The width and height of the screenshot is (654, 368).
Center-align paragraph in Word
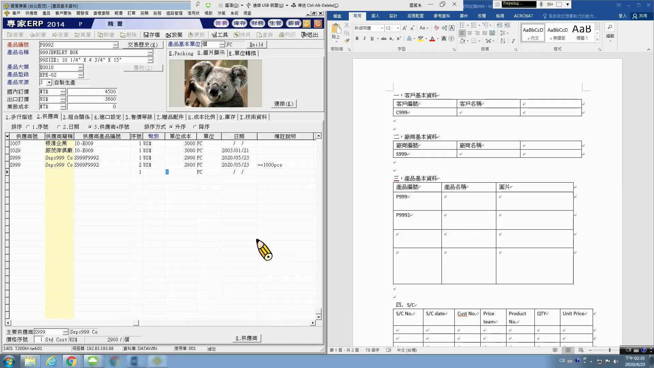coord(470,33)
